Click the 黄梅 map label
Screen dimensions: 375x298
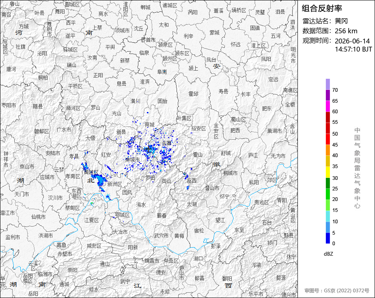179,236
